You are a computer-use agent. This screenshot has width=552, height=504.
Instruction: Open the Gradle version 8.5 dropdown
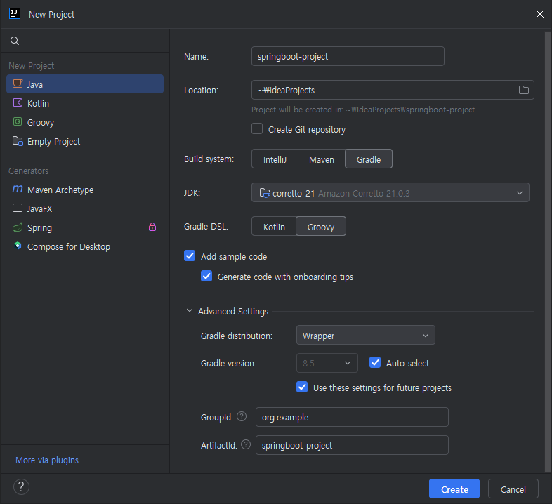coord(327,363)
